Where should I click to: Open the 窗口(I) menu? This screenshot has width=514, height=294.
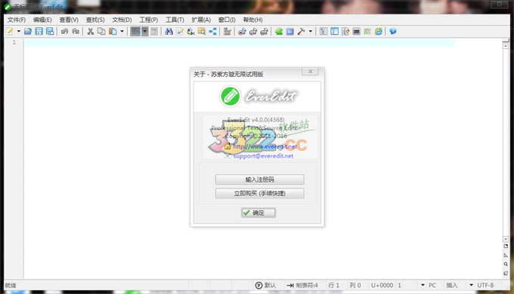227,20
